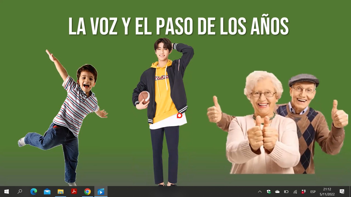Open the battery status icon

click(x=286, y=192)
